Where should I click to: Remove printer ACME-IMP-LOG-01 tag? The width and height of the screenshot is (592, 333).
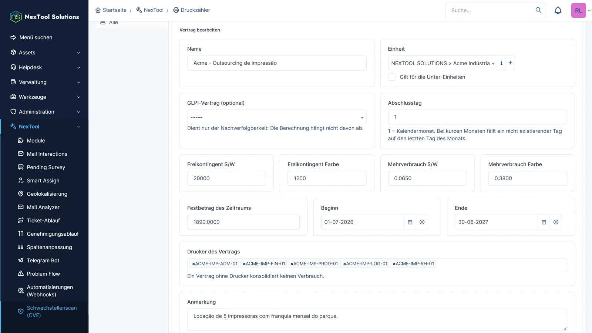coord(344,264)
